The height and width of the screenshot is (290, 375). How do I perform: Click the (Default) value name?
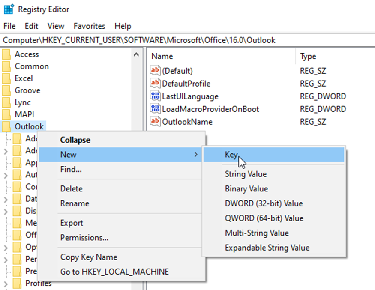click(x=177, y=71)
